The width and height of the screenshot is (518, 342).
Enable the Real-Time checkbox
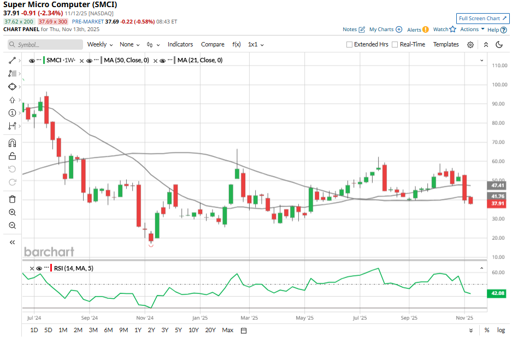(x=395, y=45)
